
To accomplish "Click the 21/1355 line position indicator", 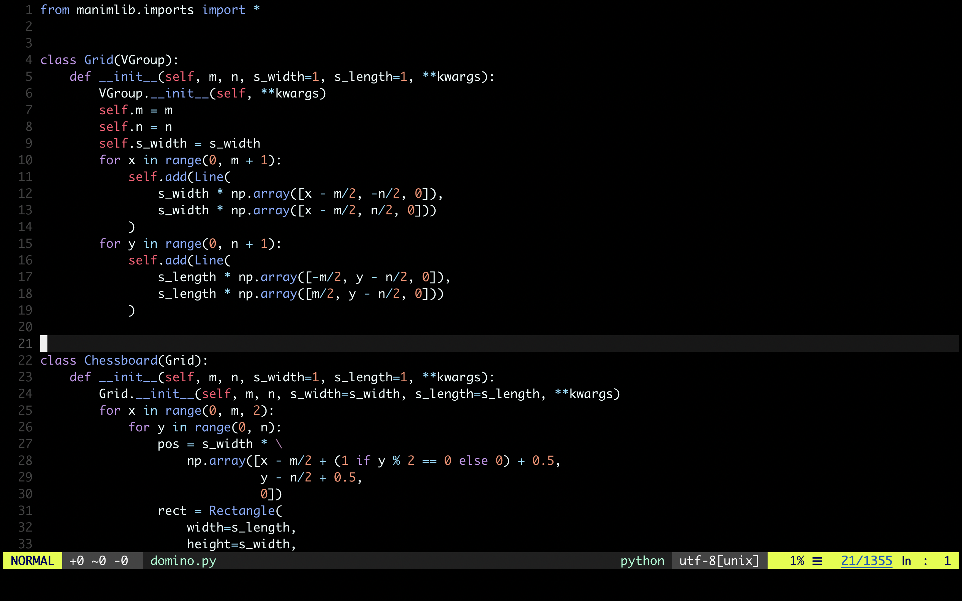I will tap(866, 561).
